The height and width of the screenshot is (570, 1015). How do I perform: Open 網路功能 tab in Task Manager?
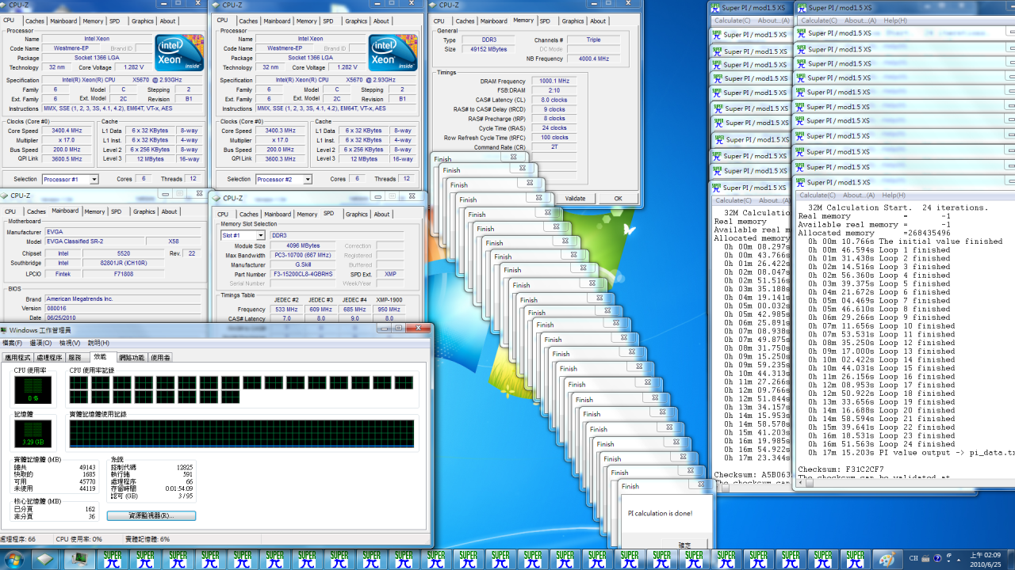tap(132, 358)
